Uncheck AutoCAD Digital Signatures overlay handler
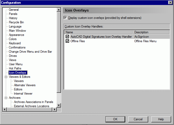Viewport: 174px width, 125px height. (67, 36)
